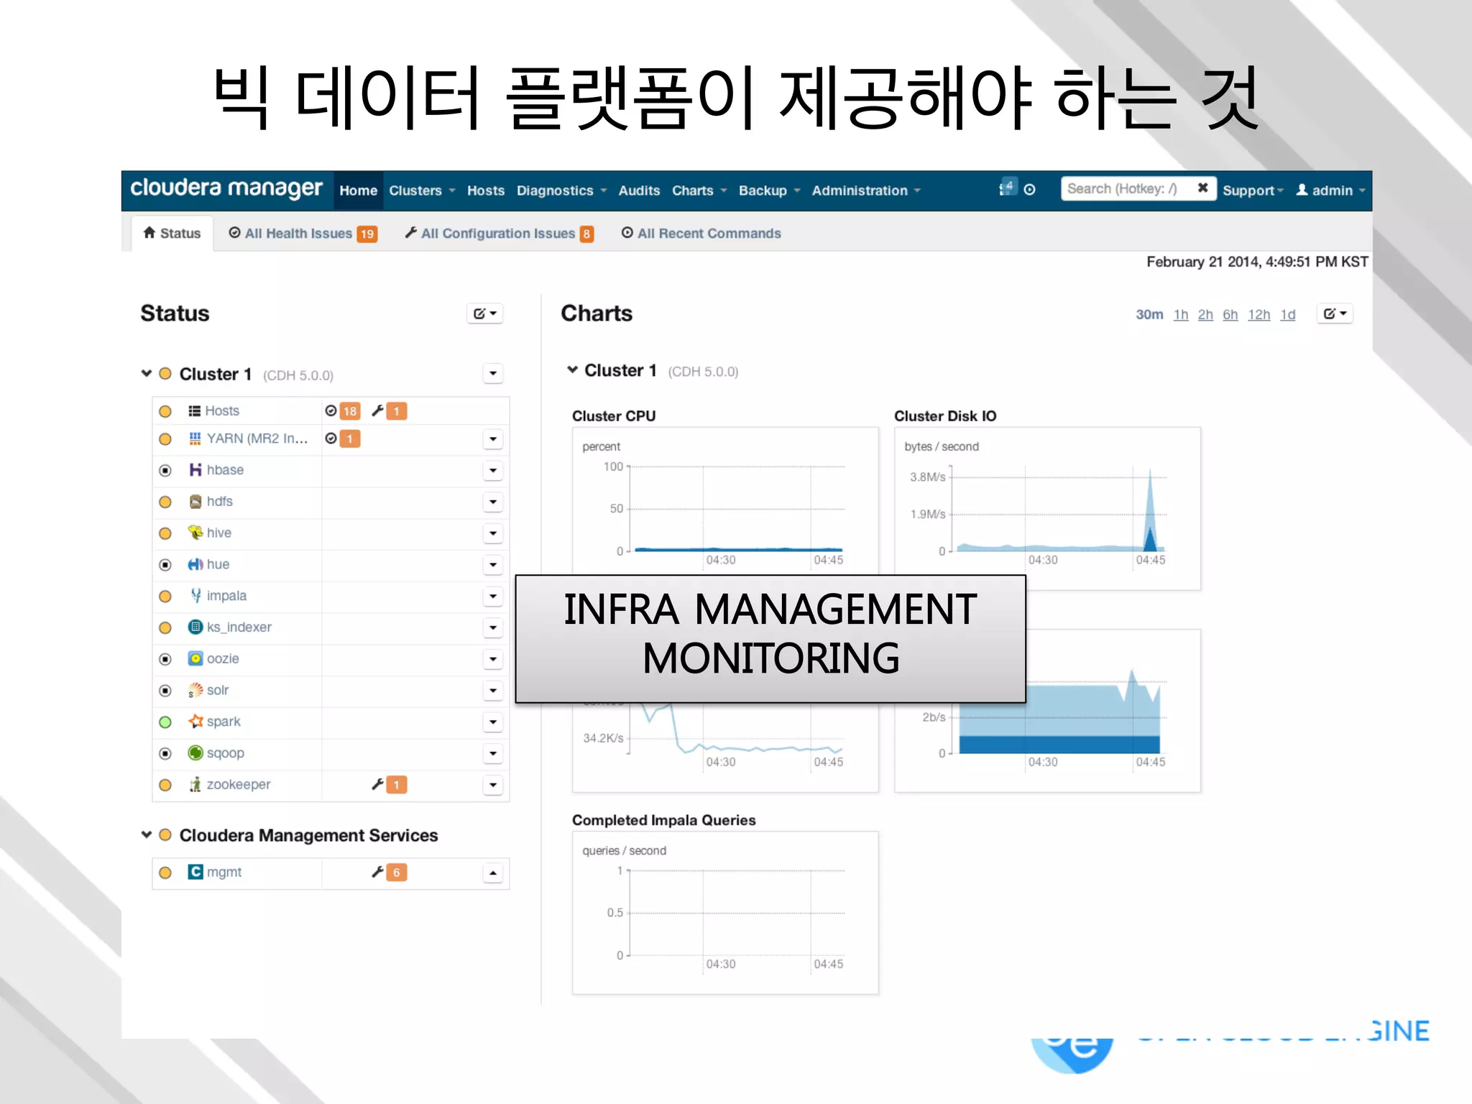Click the spark star icon

[195, 722]
